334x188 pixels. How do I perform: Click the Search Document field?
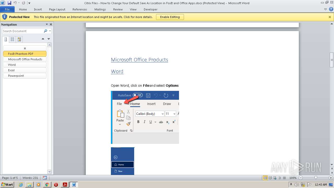(23, 31)
